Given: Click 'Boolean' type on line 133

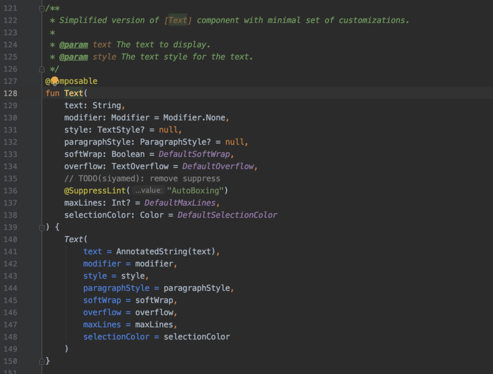Looking at the screenshot, I should click(128, 155).
